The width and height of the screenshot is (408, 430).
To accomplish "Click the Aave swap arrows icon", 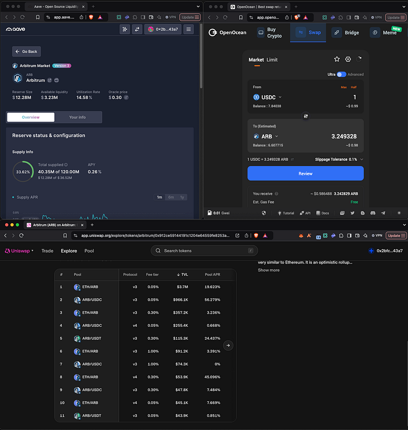I will click(137, 29).
